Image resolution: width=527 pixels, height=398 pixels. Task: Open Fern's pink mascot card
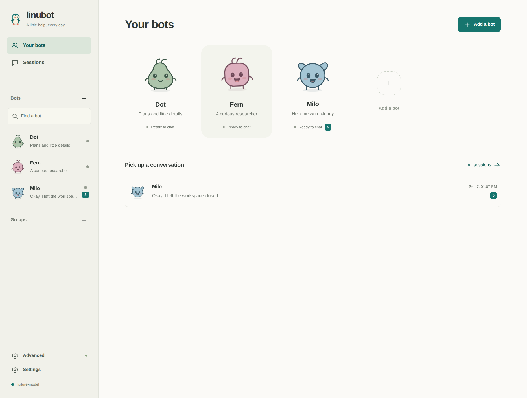coord(237,91)
